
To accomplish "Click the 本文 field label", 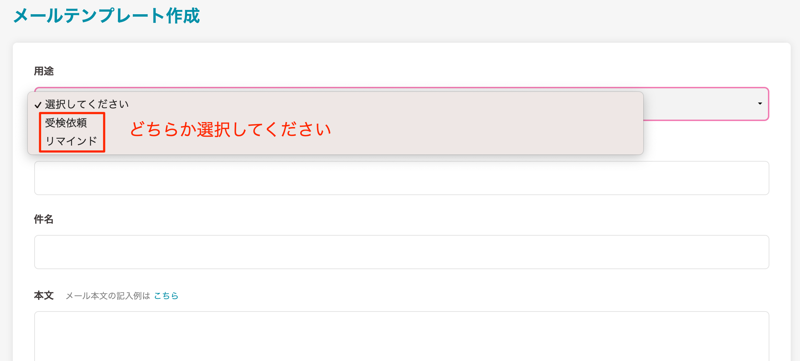I will click(44, 295).
